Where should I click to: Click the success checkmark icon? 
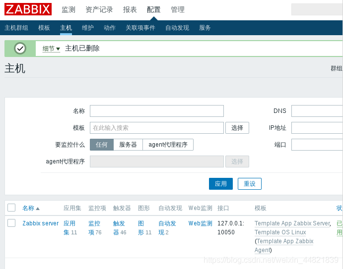(20, 48)
